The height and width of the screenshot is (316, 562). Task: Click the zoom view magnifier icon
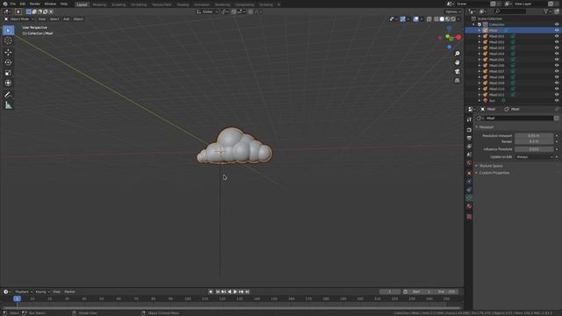(x=458, y=54)
